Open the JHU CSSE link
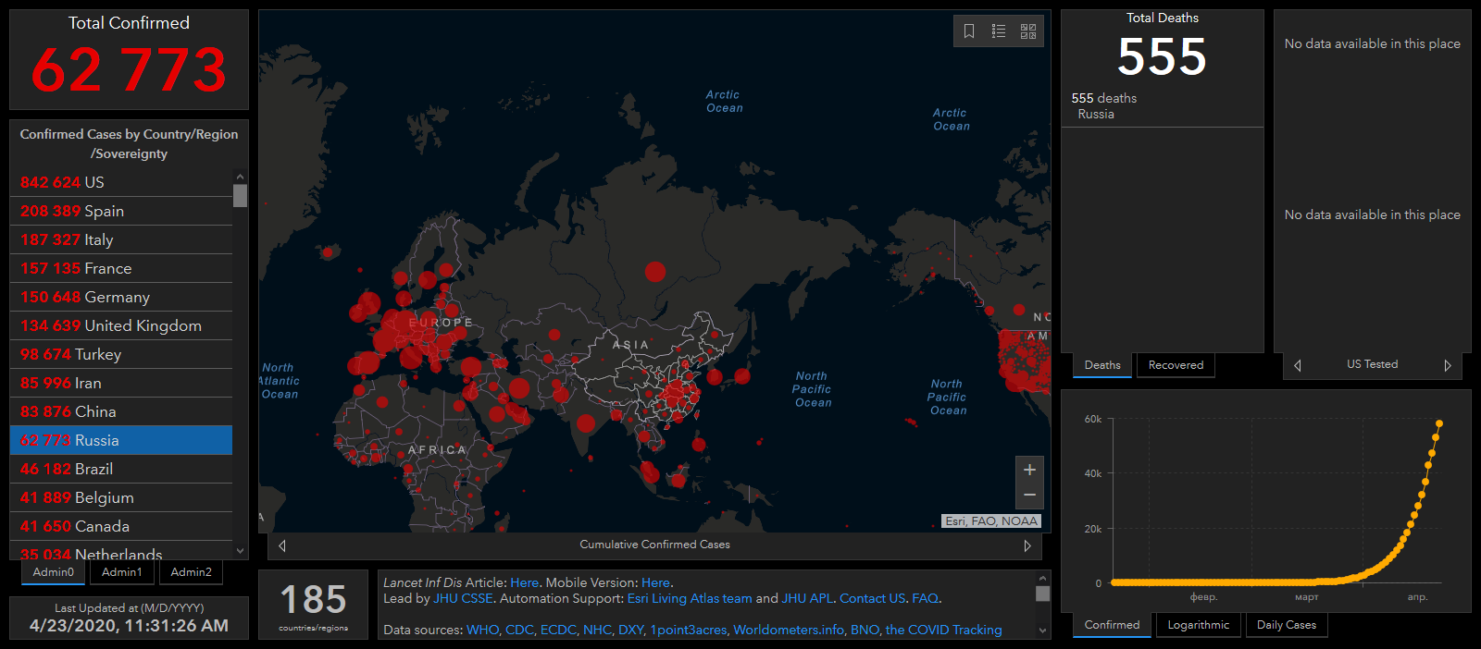The height and width of the screenshot is (649, 1481). [x=463, y=598]
